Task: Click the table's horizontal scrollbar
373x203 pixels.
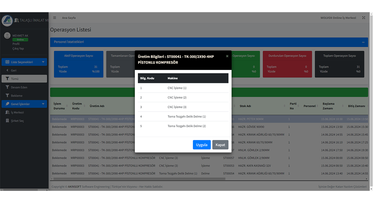Action: click(x=139, y=179)
